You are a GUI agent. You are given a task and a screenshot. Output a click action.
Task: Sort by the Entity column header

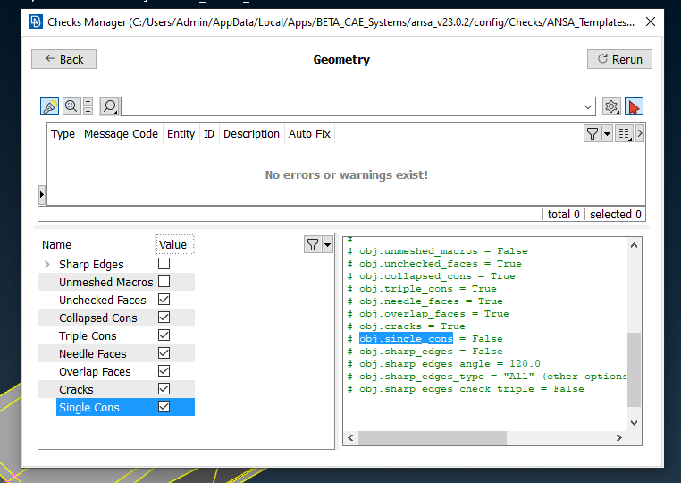(181, 134)
